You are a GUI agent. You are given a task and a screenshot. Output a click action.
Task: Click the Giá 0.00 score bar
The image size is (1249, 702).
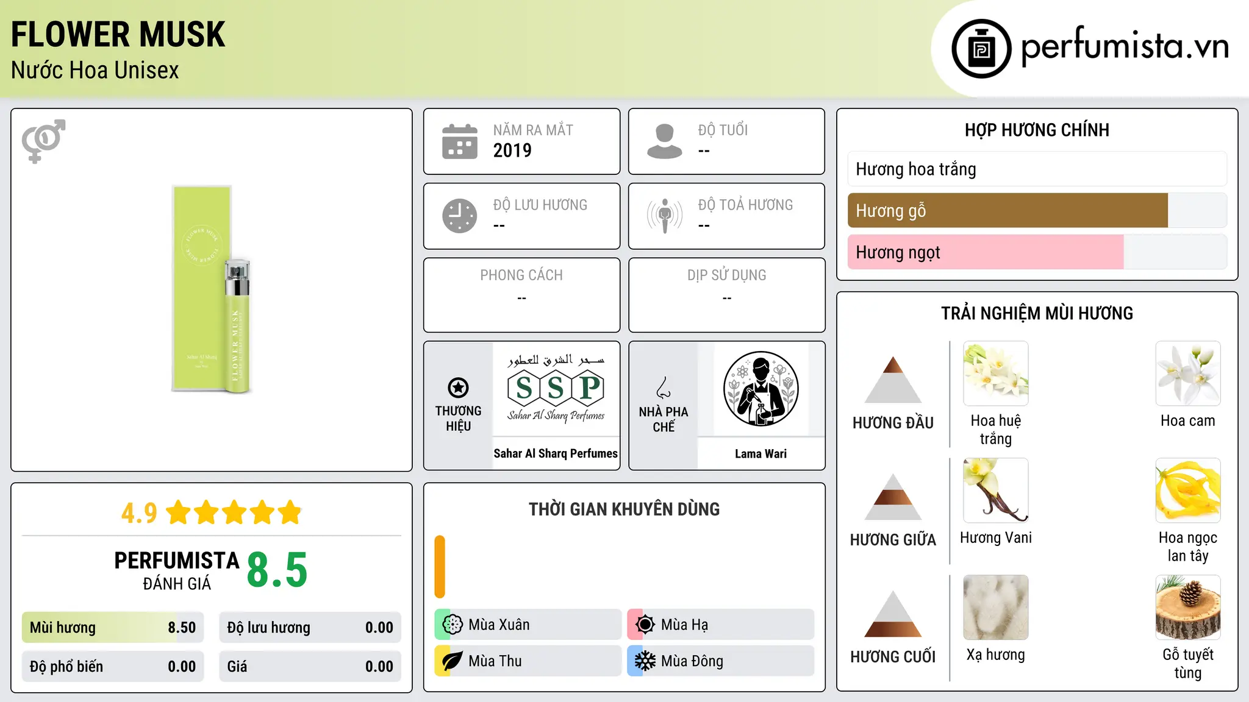pos(310,667)
